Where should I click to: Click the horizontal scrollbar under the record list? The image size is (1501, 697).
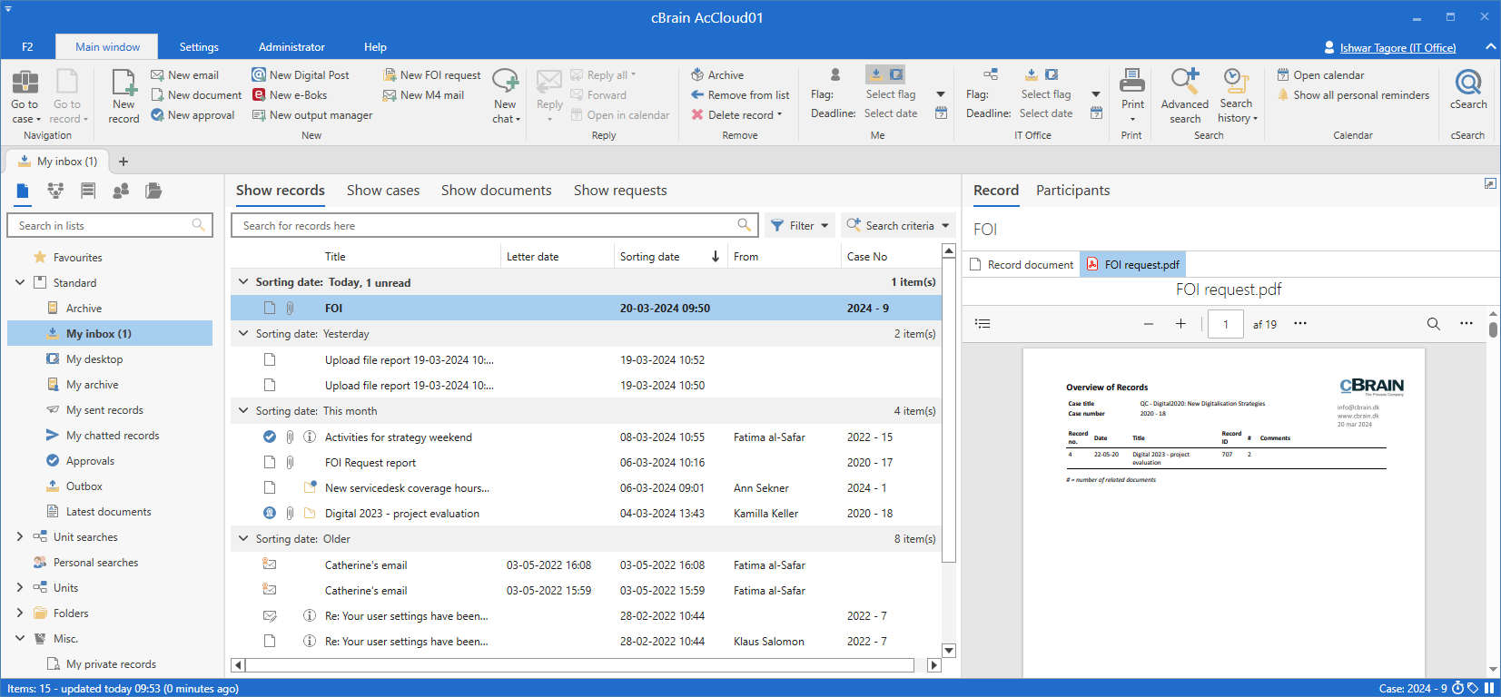tap(579, 665)
